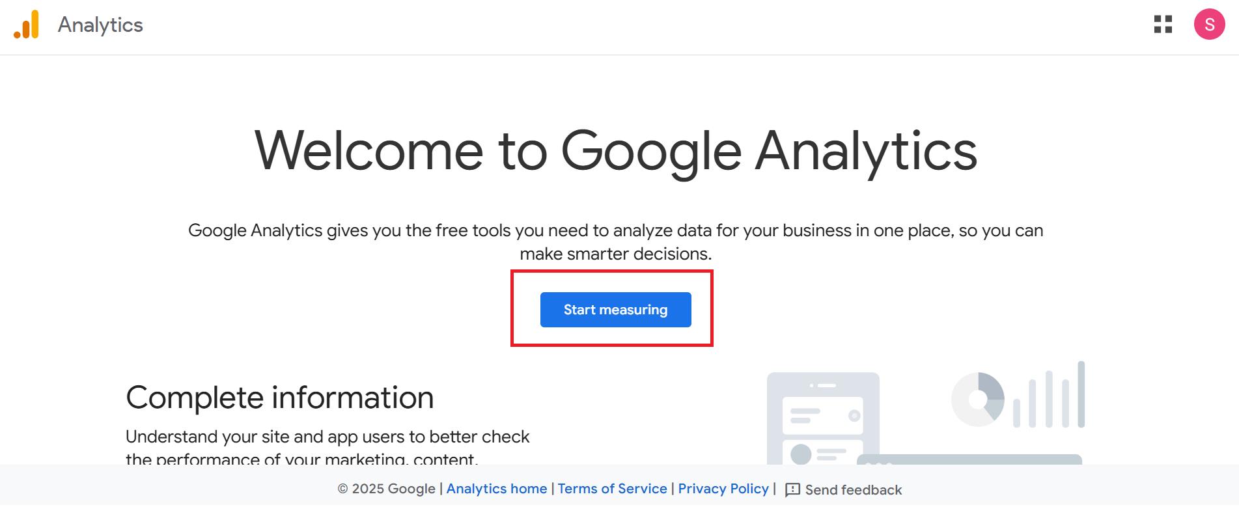Open the apps menu in the top-right corner
The width and height of the screenshot is (1239, 518).
[1163, 25]
